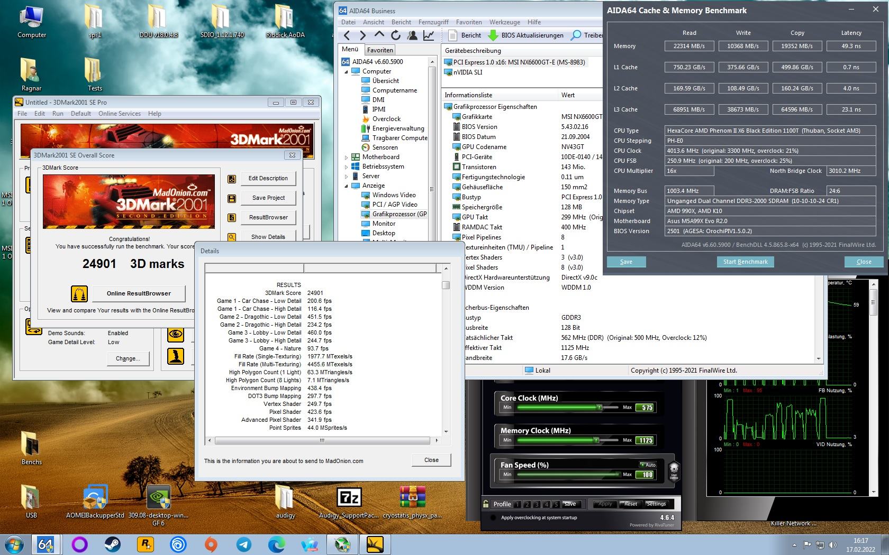Select Afterburner profile slot 3
The height and width of the screenshot is (555, 889).
pos(537,504)
